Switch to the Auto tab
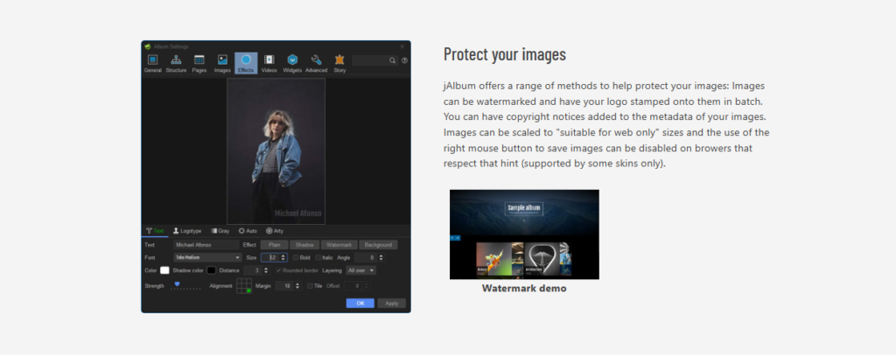This screenshot has height=357, width=896. (x=248, y=231)
